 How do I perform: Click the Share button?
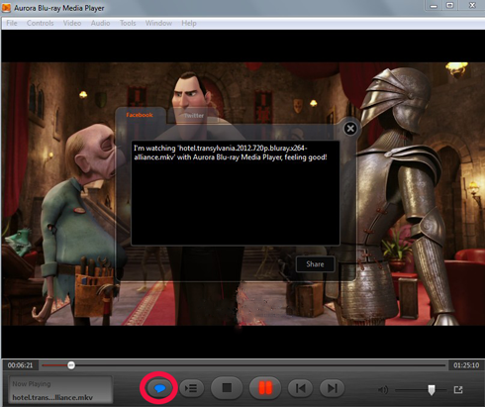pyautogui.click(x=315, y=264)
